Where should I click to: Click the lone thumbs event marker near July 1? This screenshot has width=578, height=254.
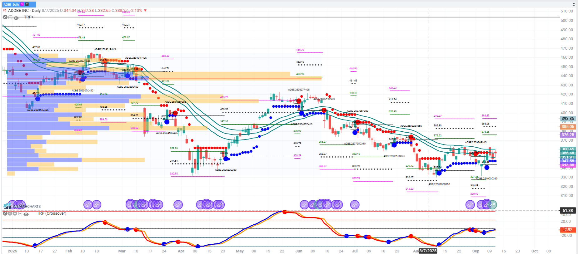coord(355,205)
